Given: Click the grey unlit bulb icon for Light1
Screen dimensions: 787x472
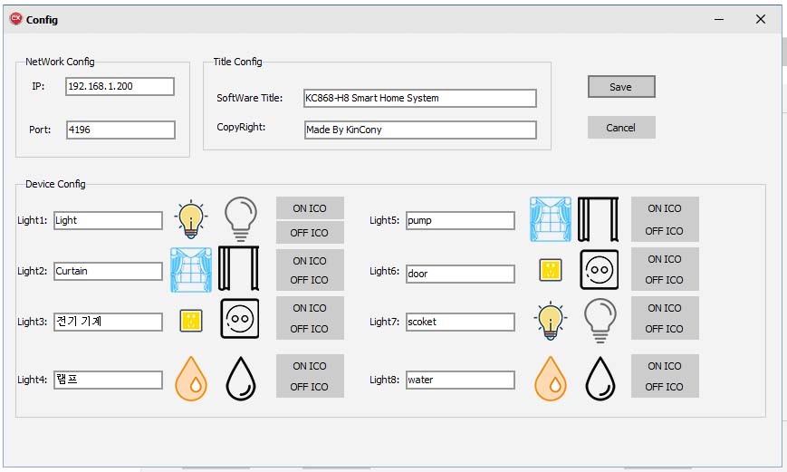Looking at the screenshot, I should [x=240, y=219].
